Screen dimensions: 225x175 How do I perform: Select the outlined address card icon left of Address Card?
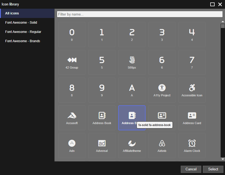162,115
